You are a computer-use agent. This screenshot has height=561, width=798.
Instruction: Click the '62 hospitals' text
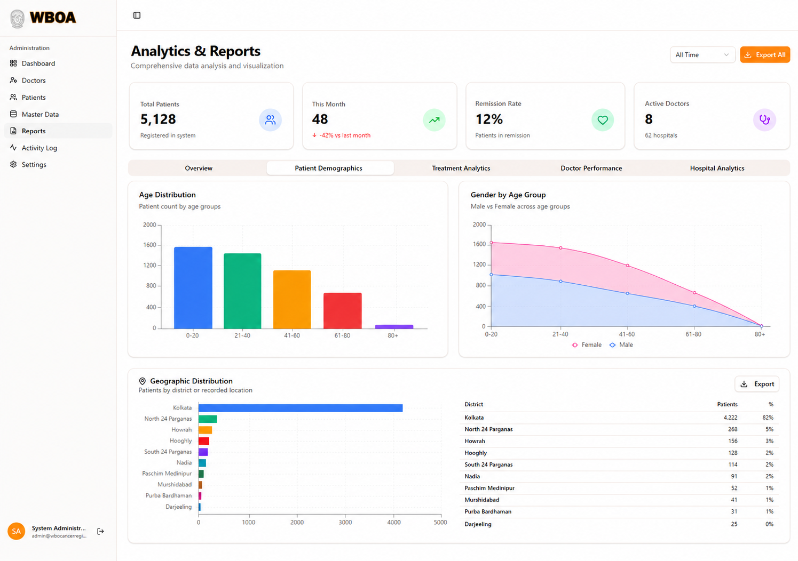(661, 135)
